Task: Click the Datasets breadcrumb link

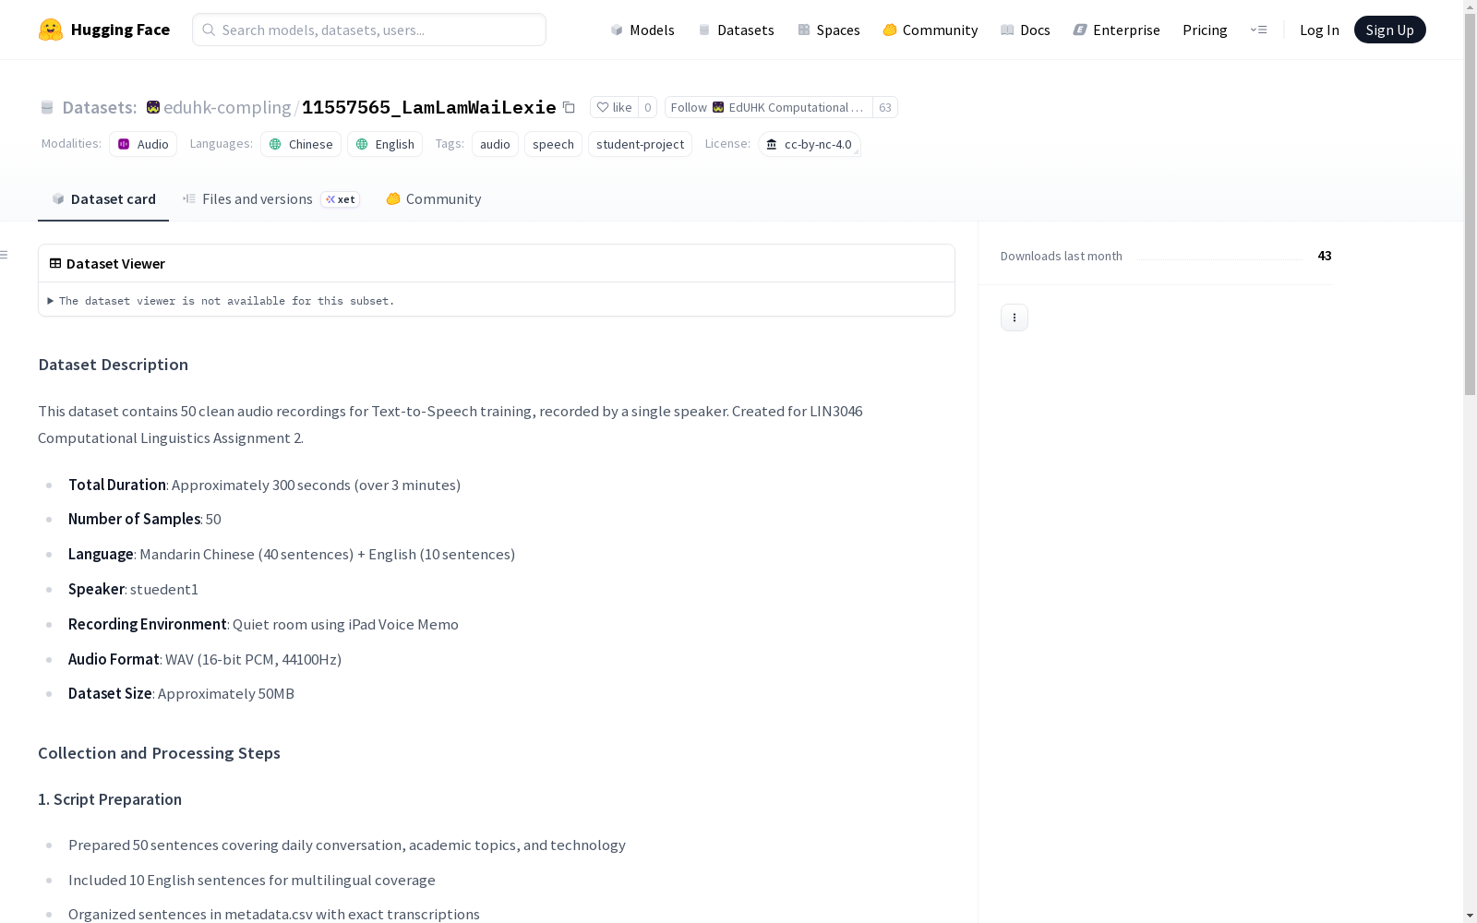Action: pyautogui.click(x=100, y=107)
